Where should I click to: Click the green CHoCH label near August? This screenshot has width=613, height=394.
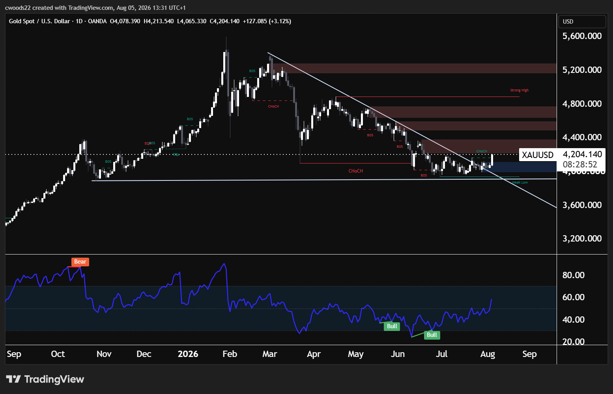point(482,151)
